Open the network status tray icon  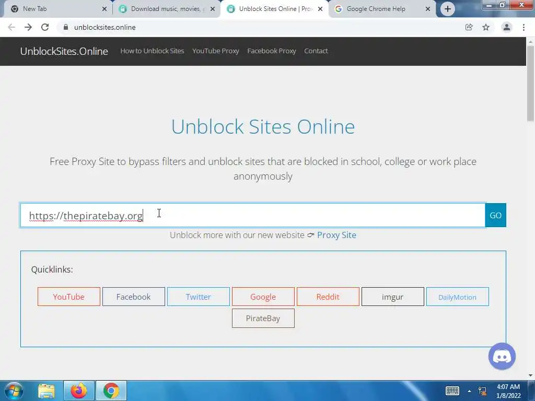(x=482, y=391)
